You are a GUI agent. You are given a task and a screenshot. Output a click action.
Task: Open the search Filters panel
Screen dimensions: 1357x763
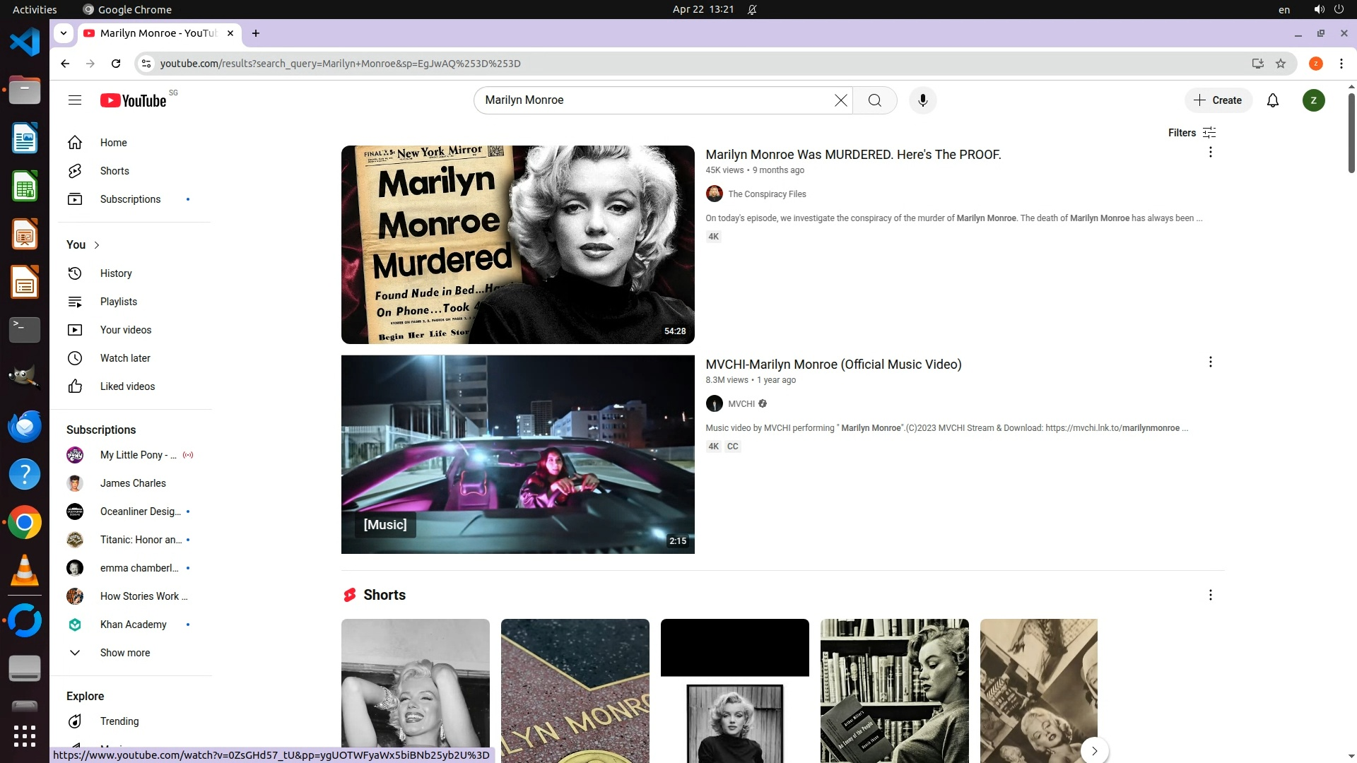coord(1192,133)
